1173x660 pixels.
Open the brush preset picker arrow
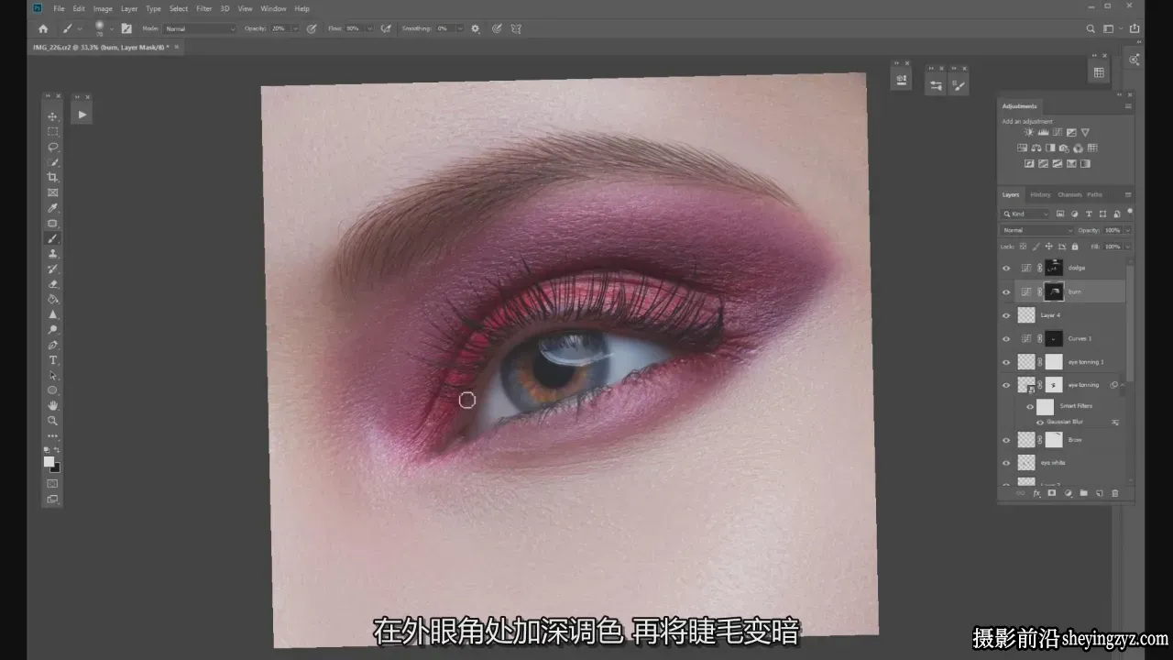(111, 28)
